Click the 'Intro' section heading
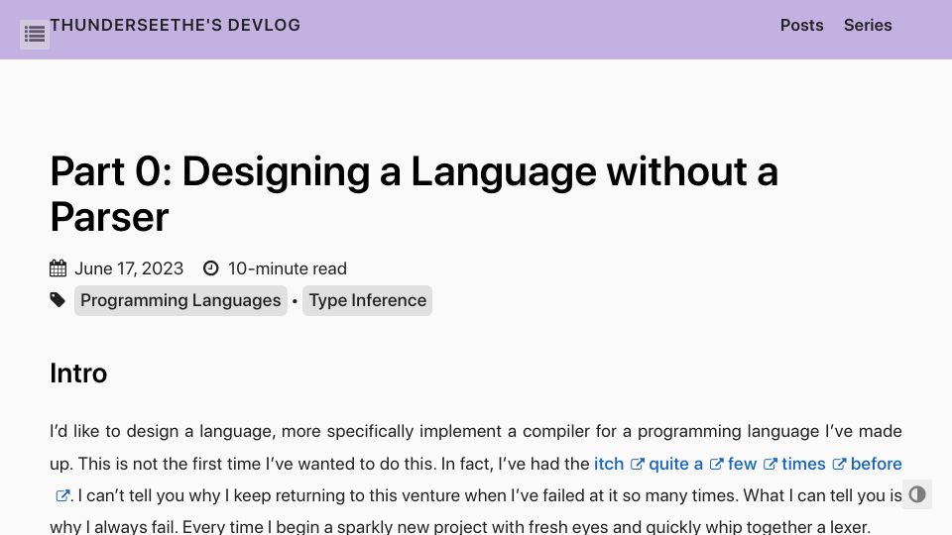The image size is (952, 535). tap(78, 374)
